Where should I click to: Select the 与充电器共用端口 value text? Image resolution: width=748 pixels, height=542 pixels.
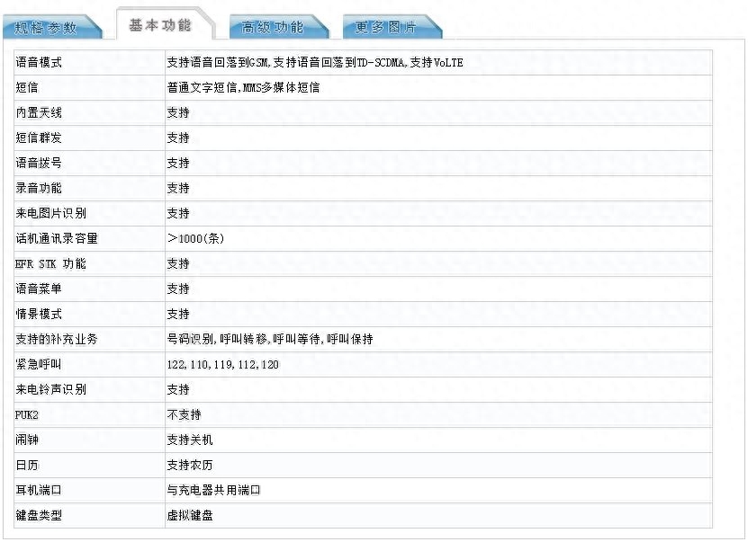[x=213, y=491]
